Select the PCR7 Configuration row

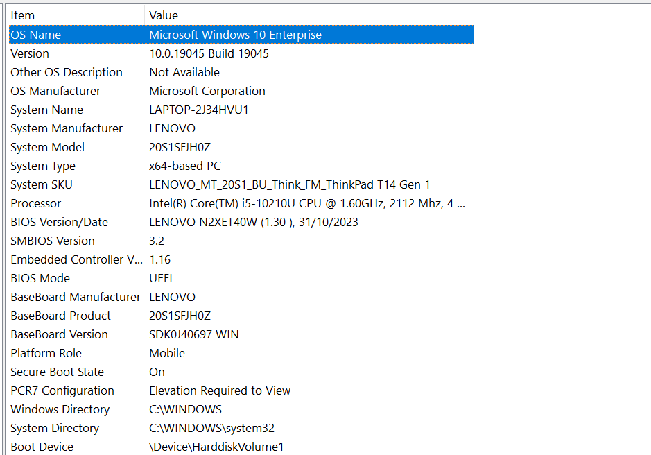[x=241, y=390]
